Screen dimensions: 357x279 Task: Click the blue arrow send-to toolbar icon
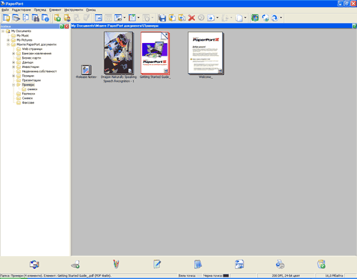click(211, 18)
